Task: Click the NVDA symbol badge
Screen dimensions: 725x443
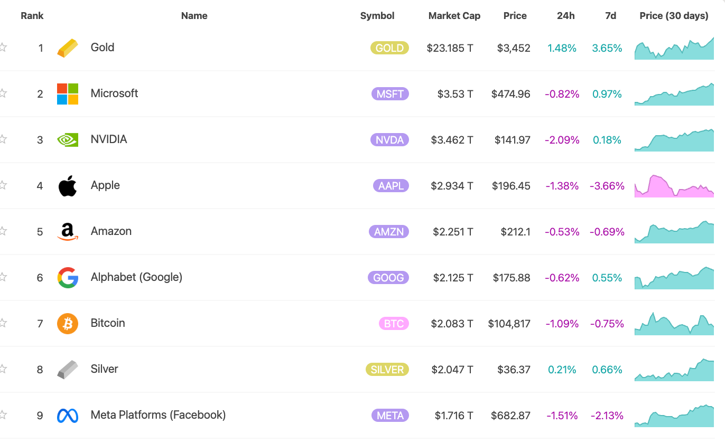Action: coord(389,140)
